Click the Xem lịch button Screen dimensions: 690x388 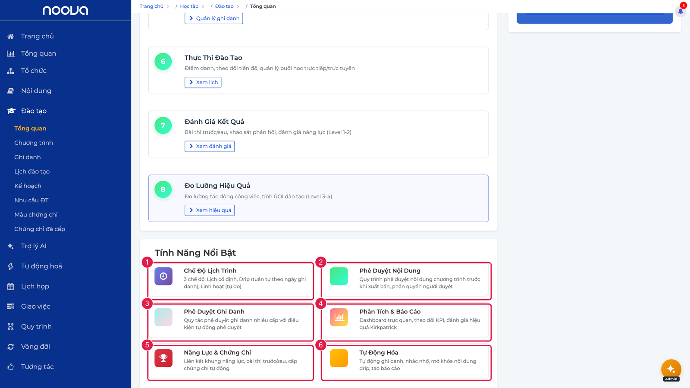click(x=203, y=82)
